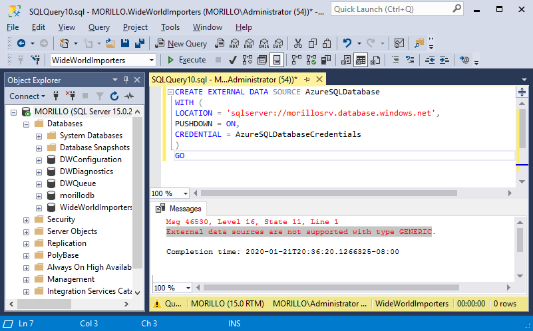This screenshot has width=533, height=331.
Task: Click the Find in Files folder icon
Action: point(419,43)
